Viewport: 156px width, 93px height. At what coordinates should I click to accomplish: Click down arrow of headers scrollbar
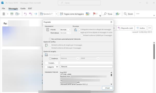coord(111,84)
